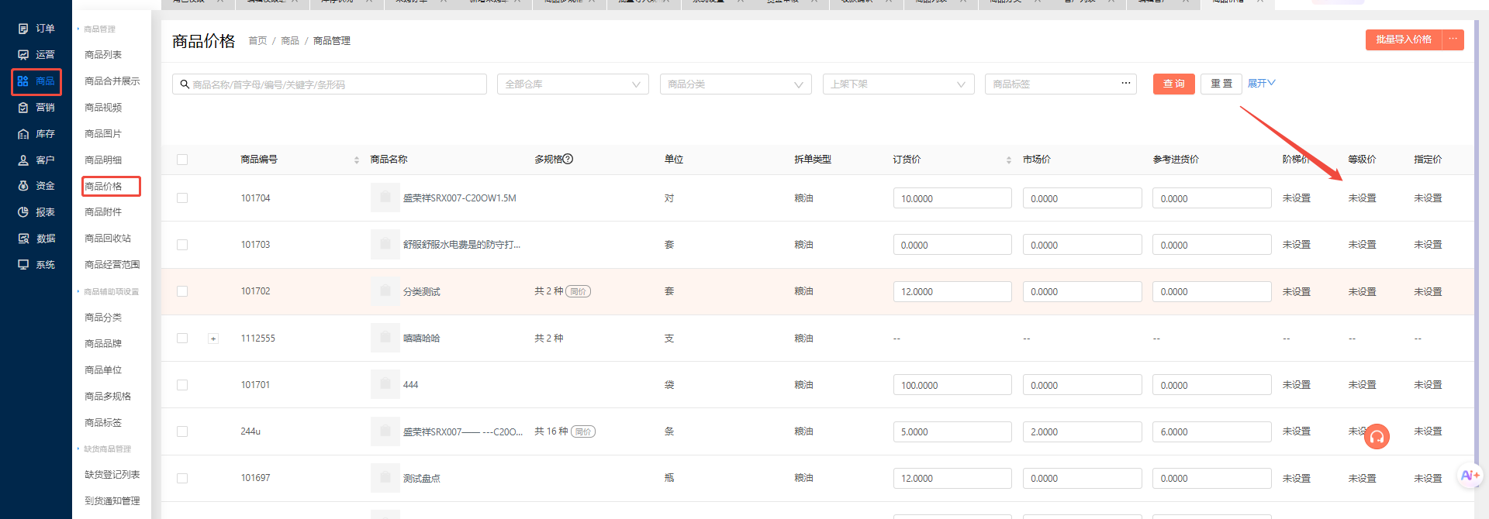Open the 商品分类 category dropdown
This screenshot has width=1489, height=519.
(736, 84)
